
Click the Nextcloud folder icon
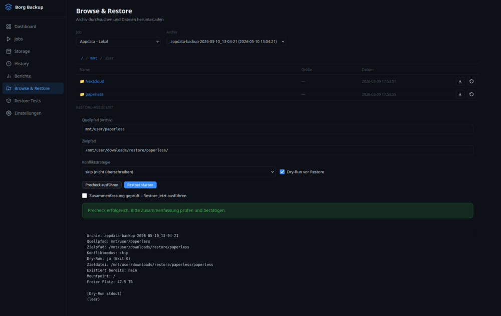point(82,82)
